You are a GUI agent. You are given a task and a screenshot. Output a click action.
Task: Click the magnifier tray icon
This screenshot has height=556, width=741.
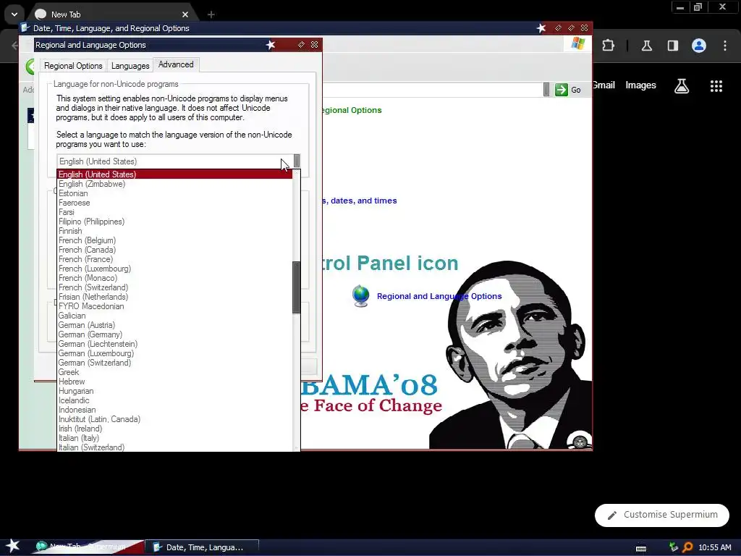[x=687, y=547]
